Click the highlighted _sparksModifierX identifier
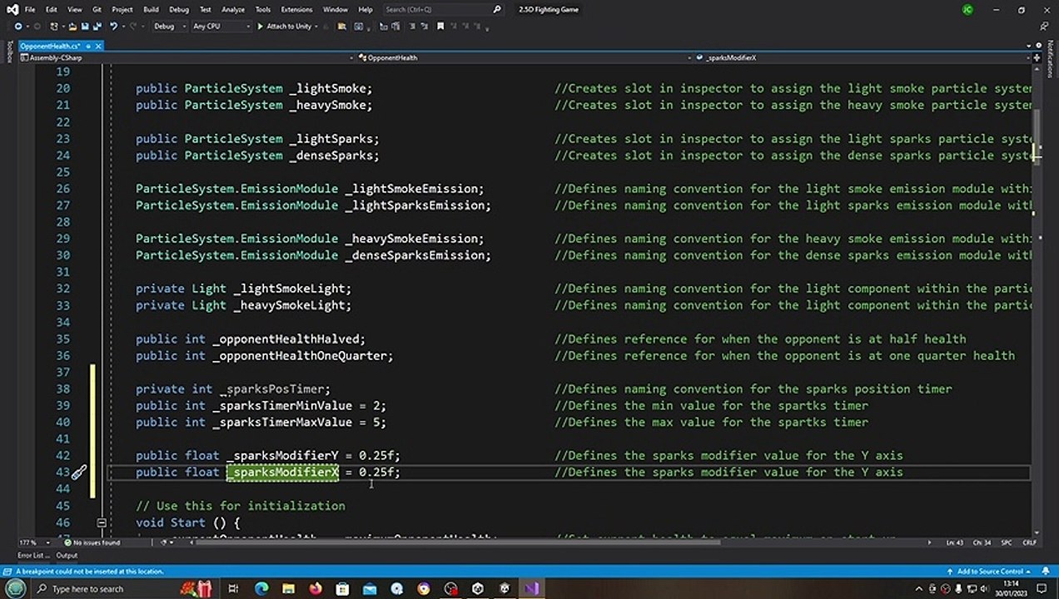 [x=283, y=472]
